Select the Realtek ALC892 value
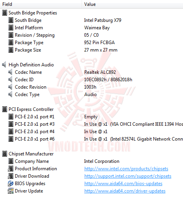Image resolution: width=183 pixels, height=198 pixels. point(100,72)
